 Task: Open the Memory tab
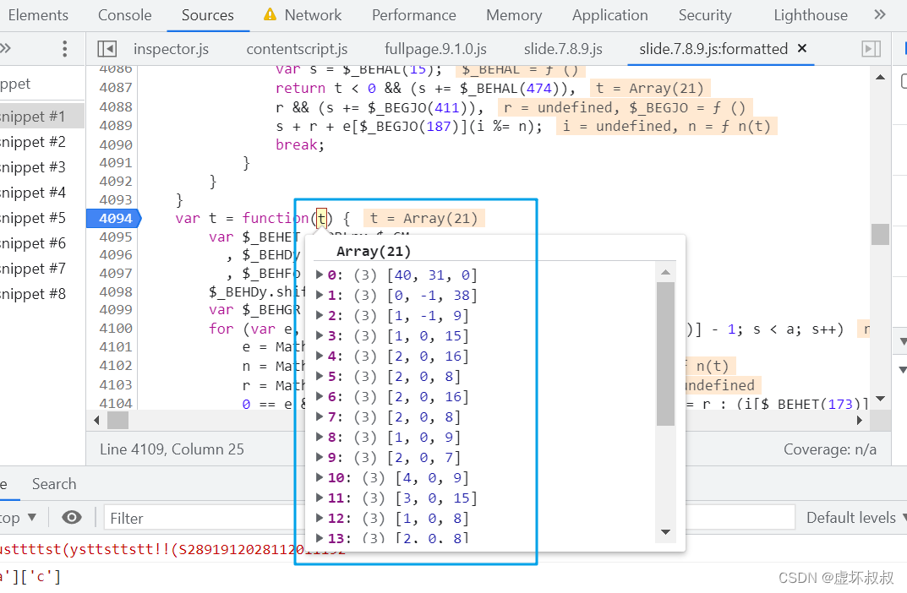514,15
